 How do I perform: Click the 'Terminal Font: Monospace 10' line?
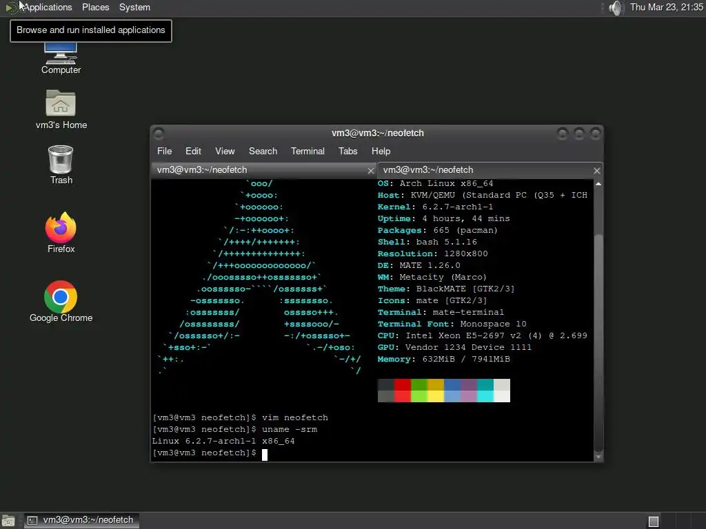[452, 324]
